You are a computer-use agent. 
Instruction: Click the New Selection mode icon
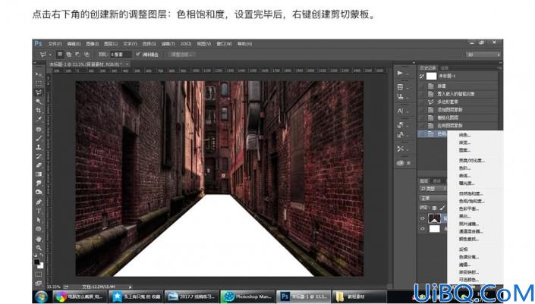[x=60, y=54]
